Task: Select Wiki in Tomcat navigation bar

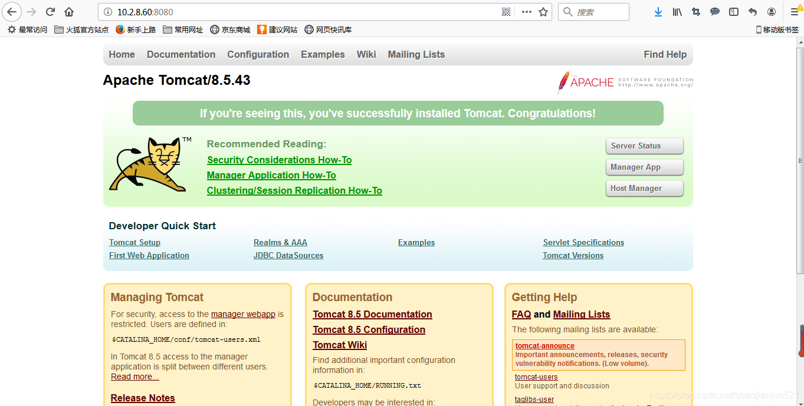Action: coord(366,54)
